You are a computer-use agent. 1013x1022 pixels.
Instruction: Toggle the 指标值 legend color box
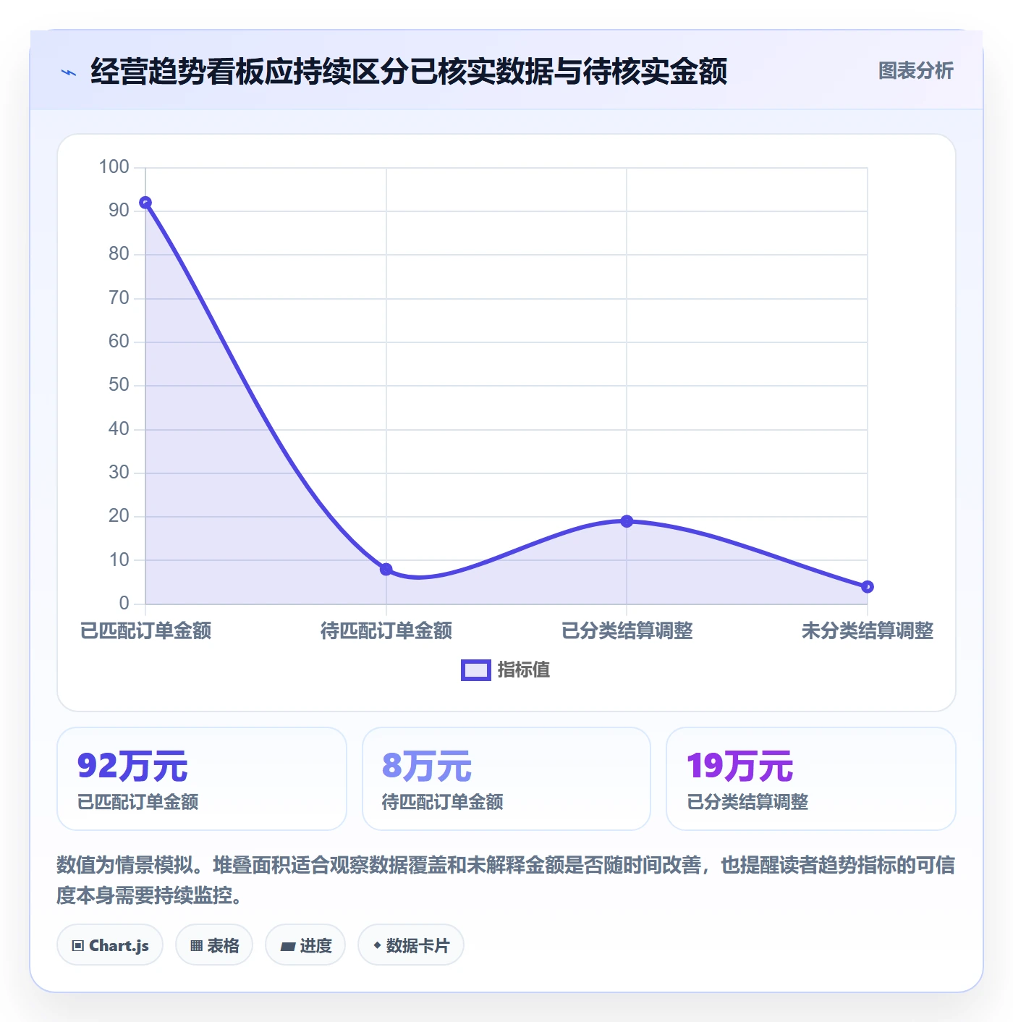point(476,670)
